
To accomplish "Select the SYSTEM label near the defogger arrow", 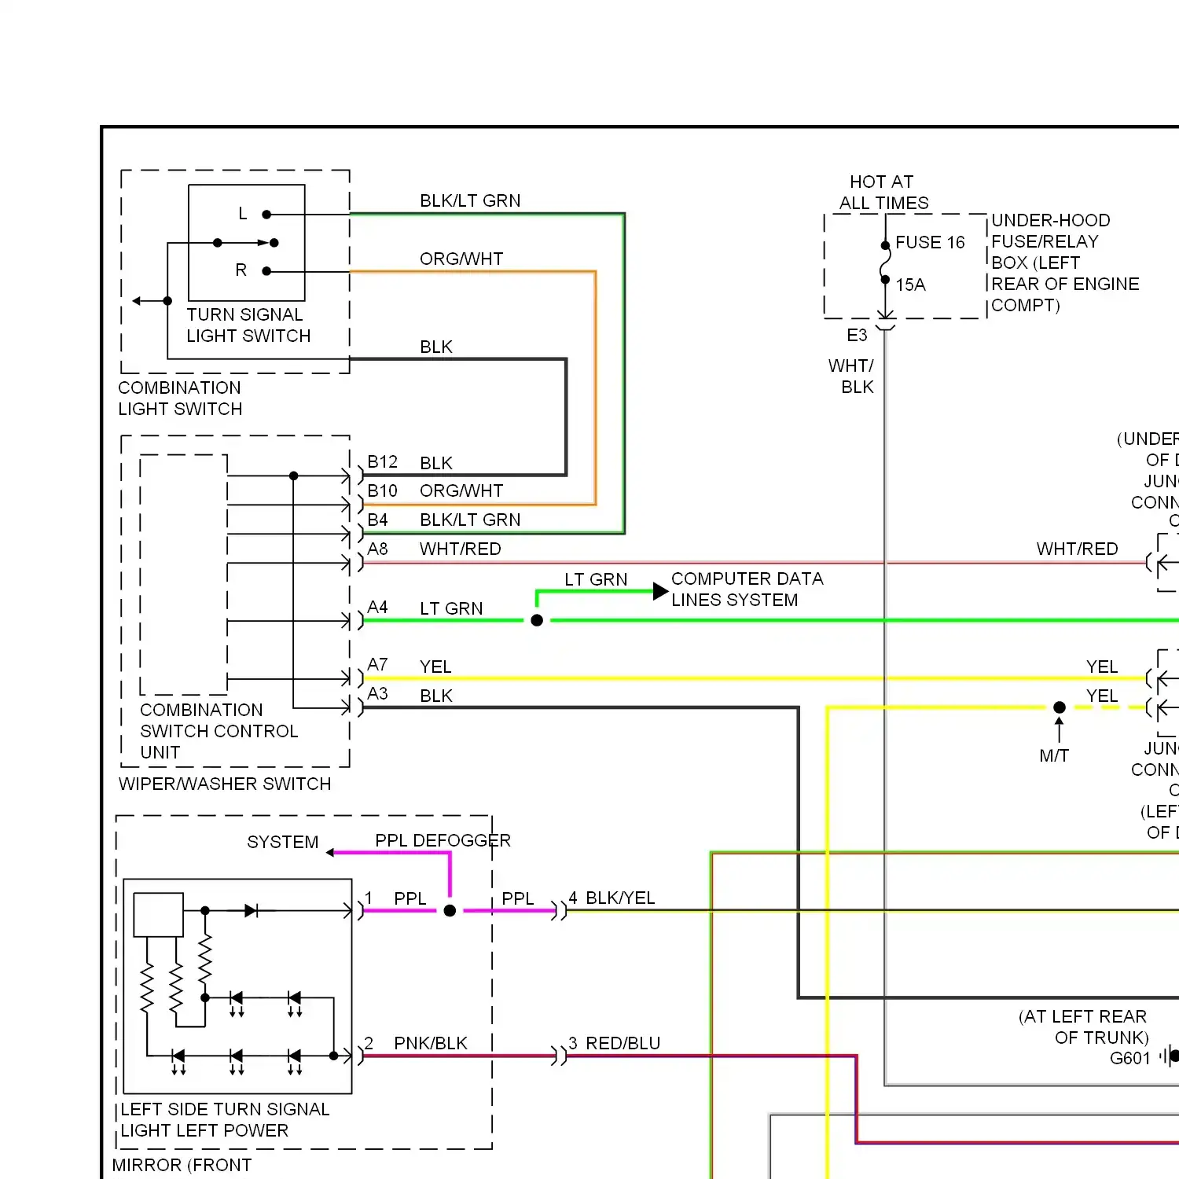I will pos(283,842).
